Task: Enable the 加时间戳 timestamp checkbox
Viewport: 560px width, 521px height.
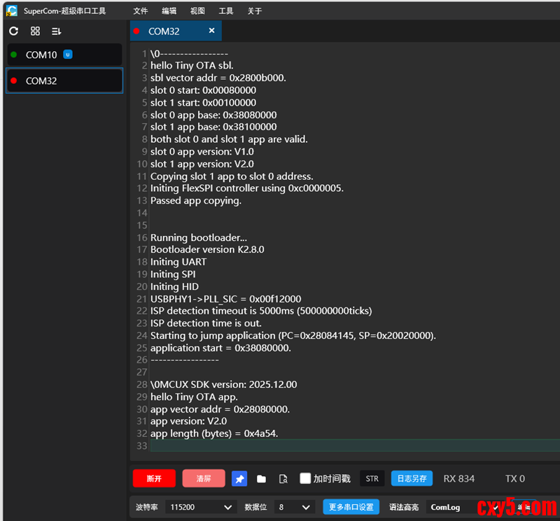Action: tap(305, 479)
